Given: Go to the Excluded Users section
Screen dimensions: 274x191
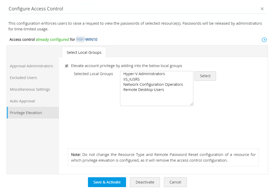Looking at the screenshot, I should (23, 78).
